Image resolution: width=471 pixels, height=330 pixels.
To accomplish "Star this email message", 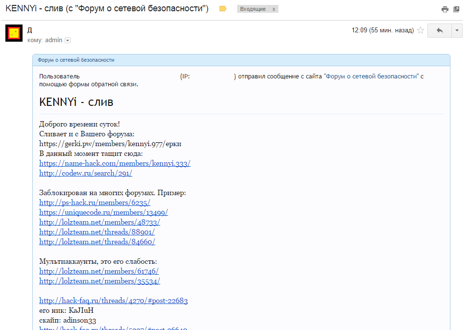I will pyautogui.click(x=420, y=30).
